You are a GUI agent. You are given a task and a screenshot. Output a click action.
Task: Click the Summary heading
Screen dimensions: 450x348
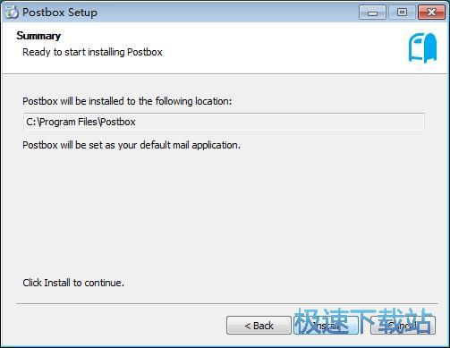pos(38,36)
